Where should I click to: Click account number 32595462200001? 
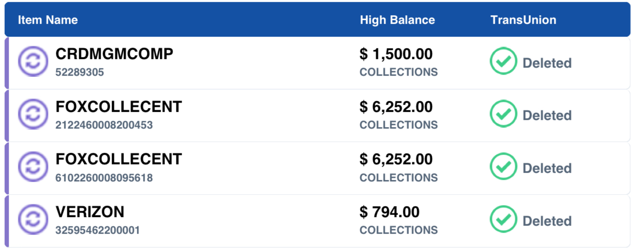point(98,230)
